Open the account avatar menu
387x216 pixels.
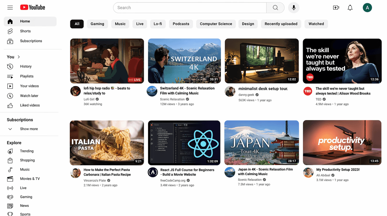tap(367, 7)
